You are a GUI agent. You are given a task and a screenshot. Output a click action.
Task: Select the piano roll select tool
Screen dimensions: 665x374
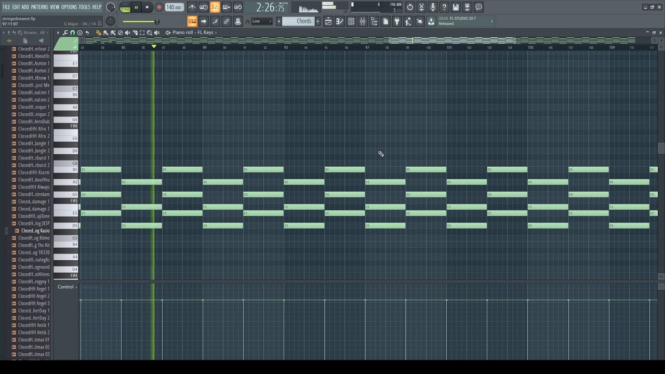click(142, 32)
